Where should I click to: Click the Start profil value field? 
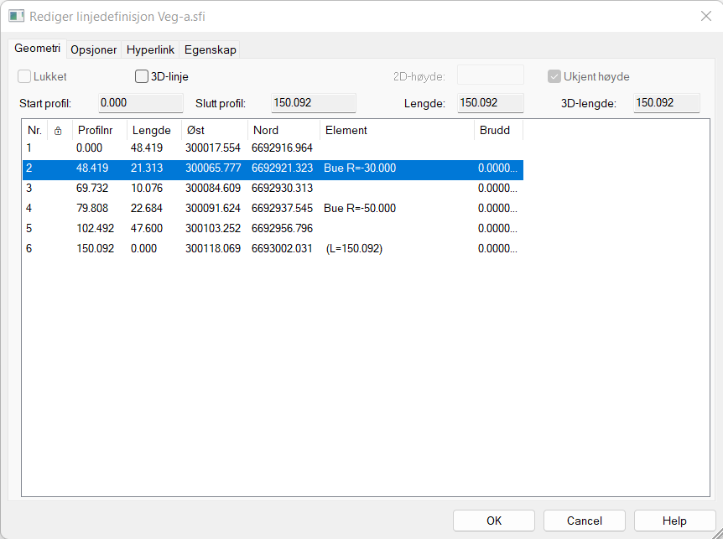(x=140, y=103)
